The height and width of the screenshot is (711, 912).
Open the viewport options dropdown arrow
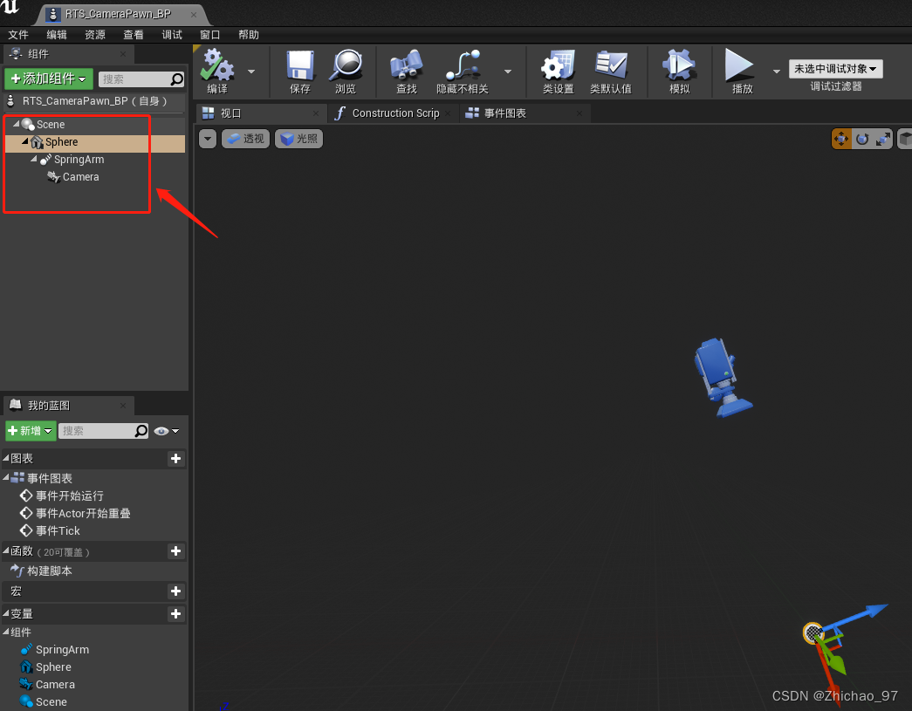click(207, 138)
